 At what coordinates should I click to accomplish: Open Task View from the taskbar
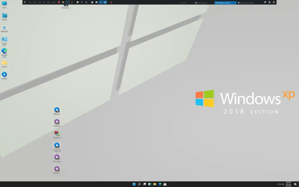click(x=144, y=184)
